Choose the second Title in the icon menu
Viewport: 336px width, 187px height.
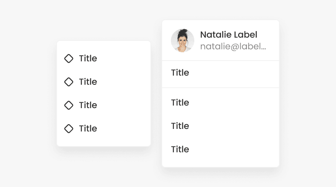pyautogui.click(x=88, y=82)
